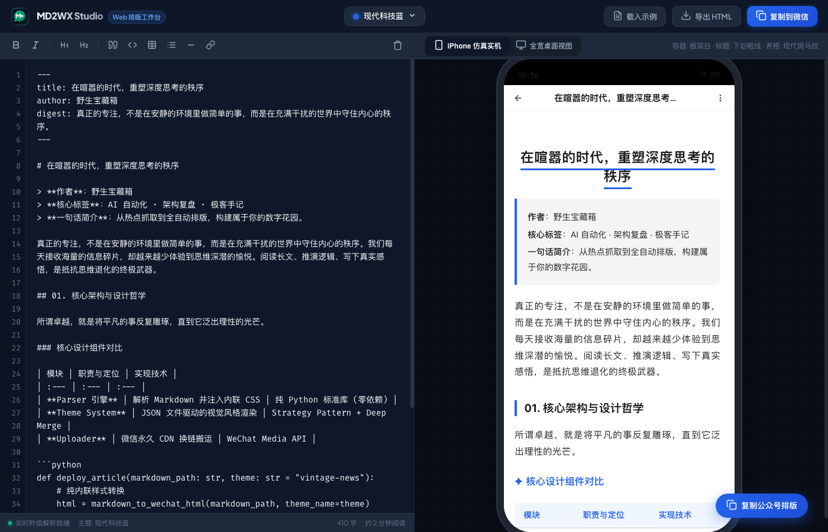This screenshot has width=828, height=532.
Task: Insert heading level 2 with H2
Action: (x=84, y=45)
